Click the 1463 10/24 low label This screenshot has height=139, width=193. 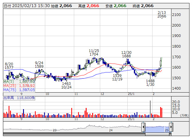click(x=66, y=85)
